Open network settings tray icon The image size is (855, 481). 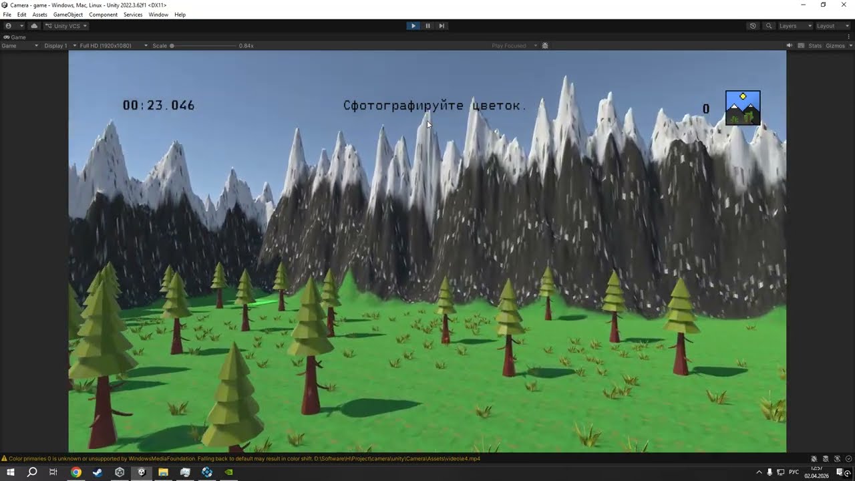click(x=780, y=472)
